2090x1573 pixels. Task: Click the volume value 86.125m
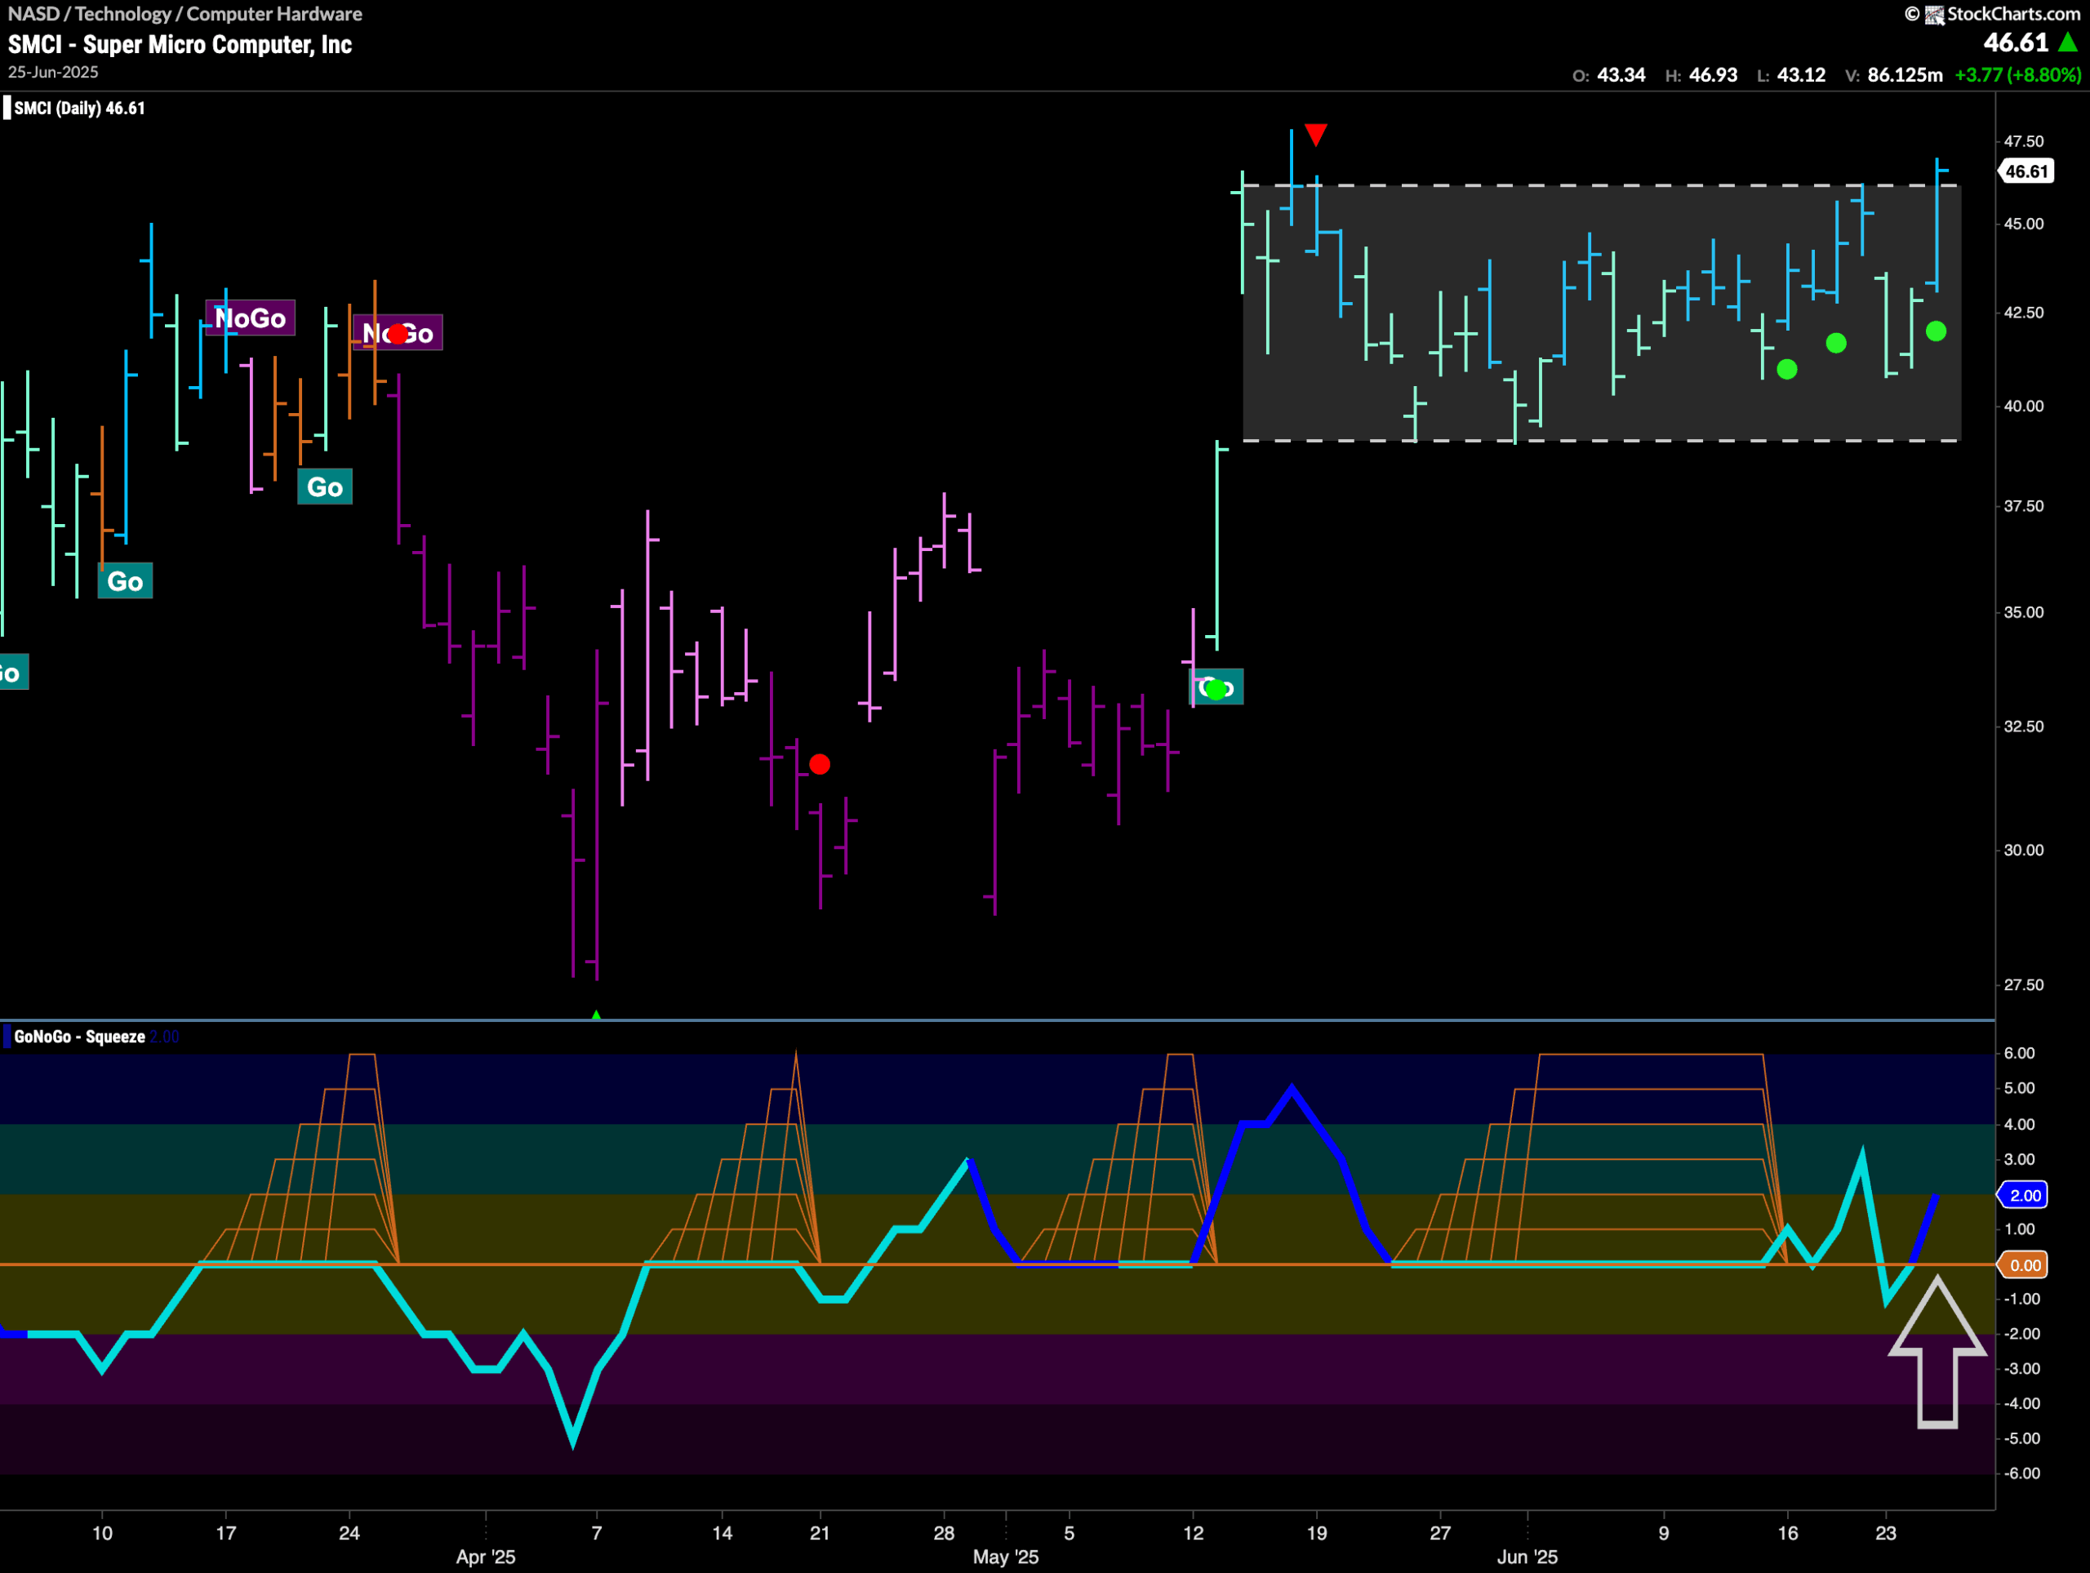[1905, 74]
